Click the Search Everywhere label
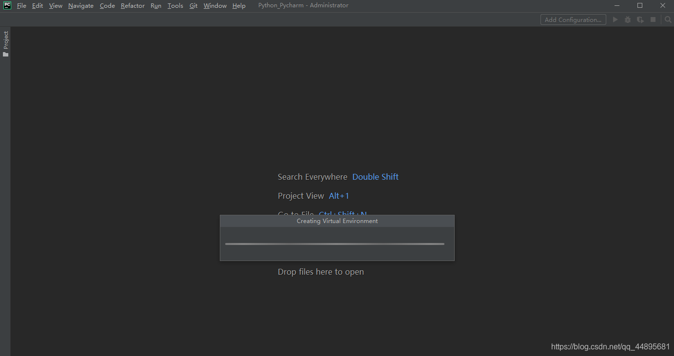674x356 pixels. coord(312,177)
